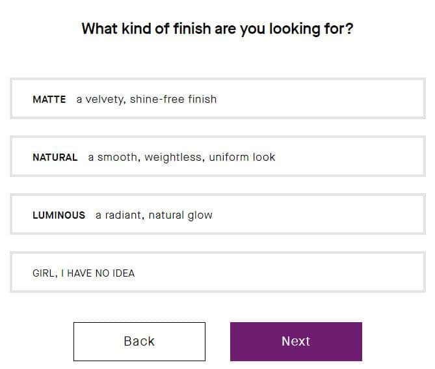Click 'a velvety, shine-free finish' description
The image size is (435, 369).
tap(146, 100)
